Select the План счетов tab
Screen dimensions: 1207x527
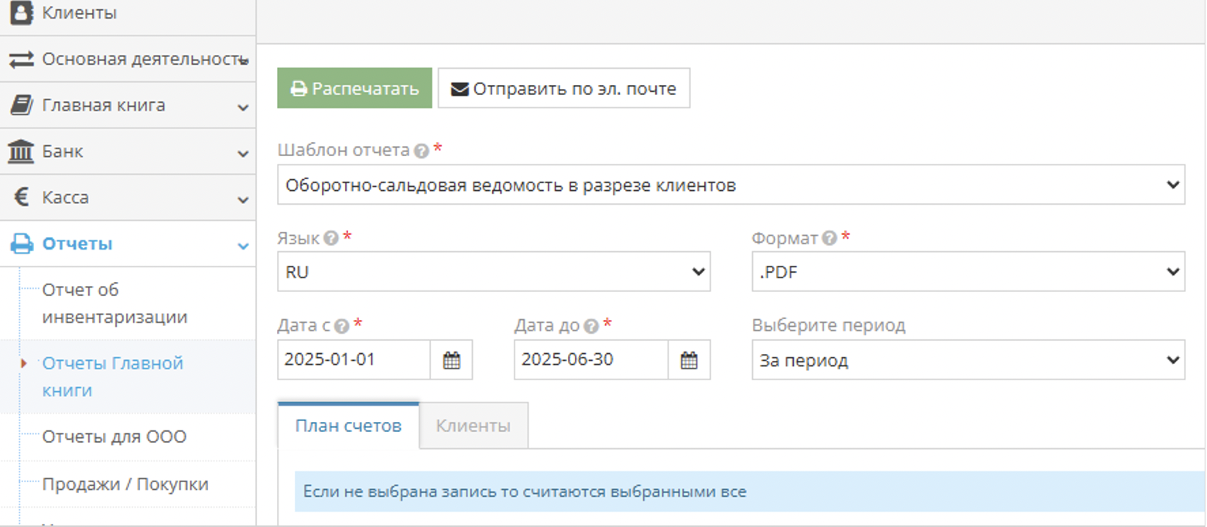tap(348, 426)
